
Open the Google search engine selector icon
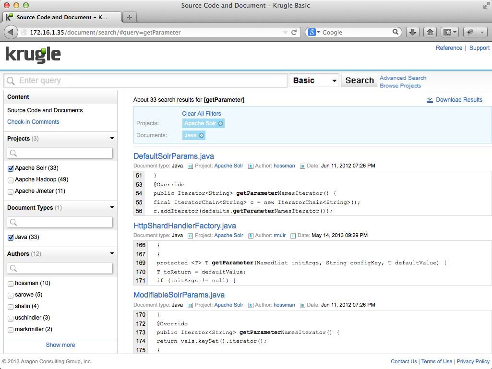[x=314, y=32]
